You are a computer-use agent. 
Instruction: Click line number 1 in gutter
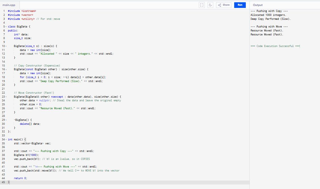coord(4,11)
